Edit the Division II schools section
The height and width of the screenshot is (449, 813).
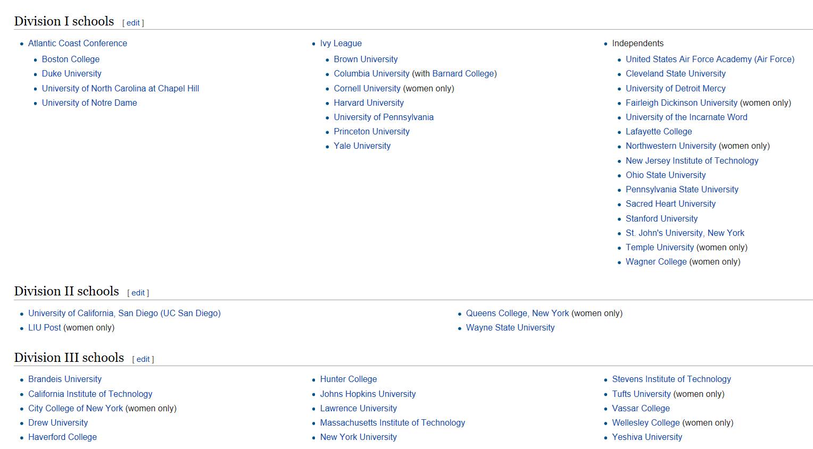coord(138,293)
